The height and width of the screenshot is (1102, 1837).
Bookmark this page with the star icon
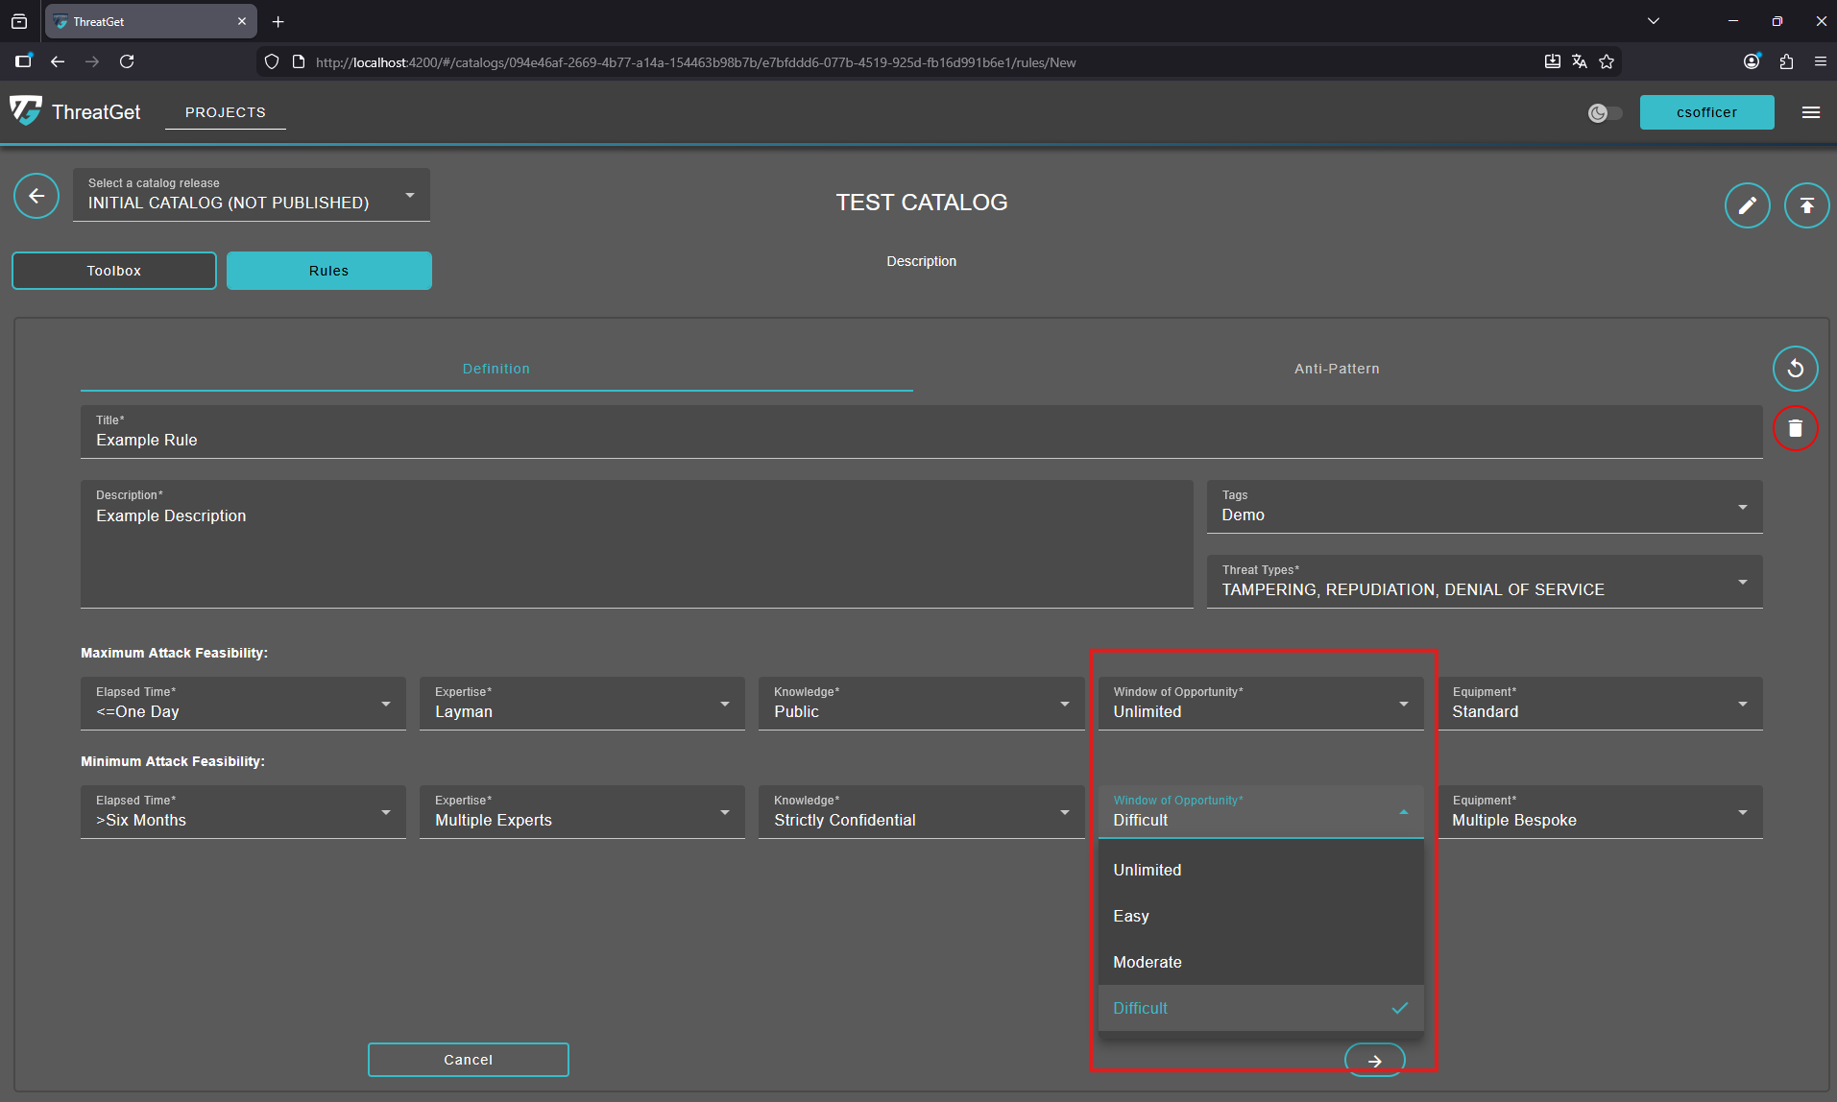(x=1607, y=62)
